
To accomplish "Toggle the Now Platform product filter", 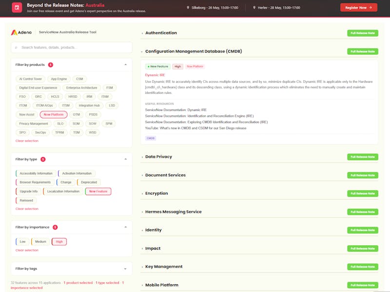I will point(54,114).
